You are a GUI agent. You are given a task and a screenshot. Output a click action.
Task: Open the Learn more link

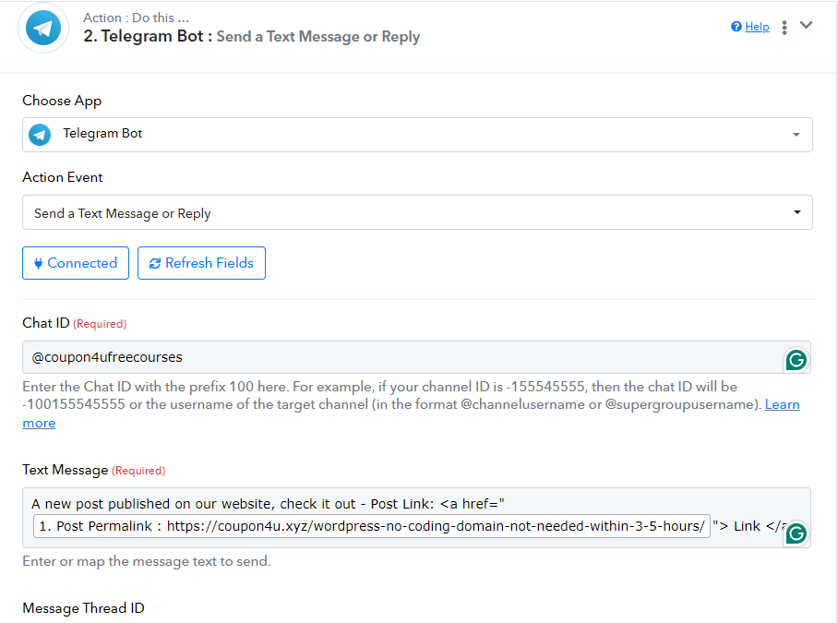782,404
